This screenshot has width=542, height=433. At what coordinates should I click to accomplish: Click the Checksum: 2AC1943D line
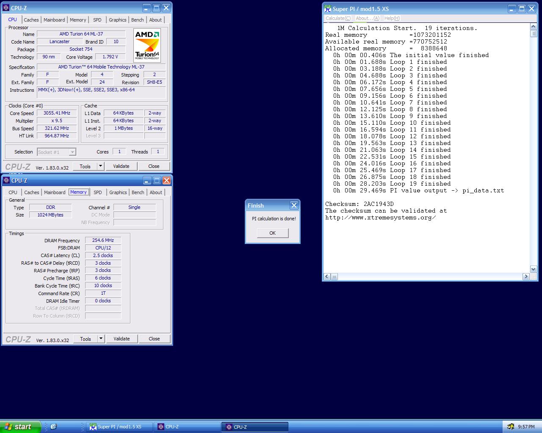tap(359, 204)
